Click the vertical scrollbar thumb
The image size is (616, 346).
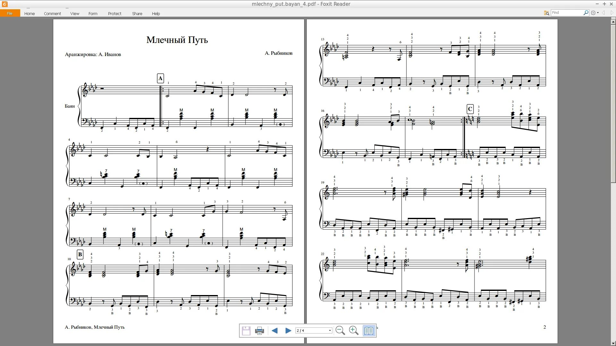(x=613, y=103)
